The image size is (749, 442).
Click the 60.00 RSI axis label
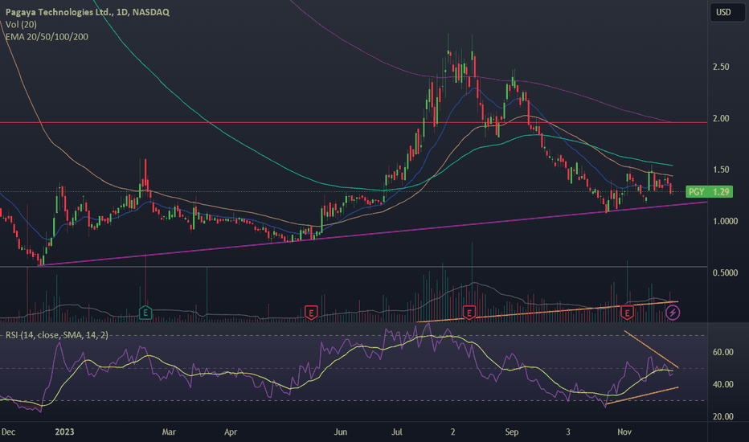pyautogui.click(x=722, y=352)
